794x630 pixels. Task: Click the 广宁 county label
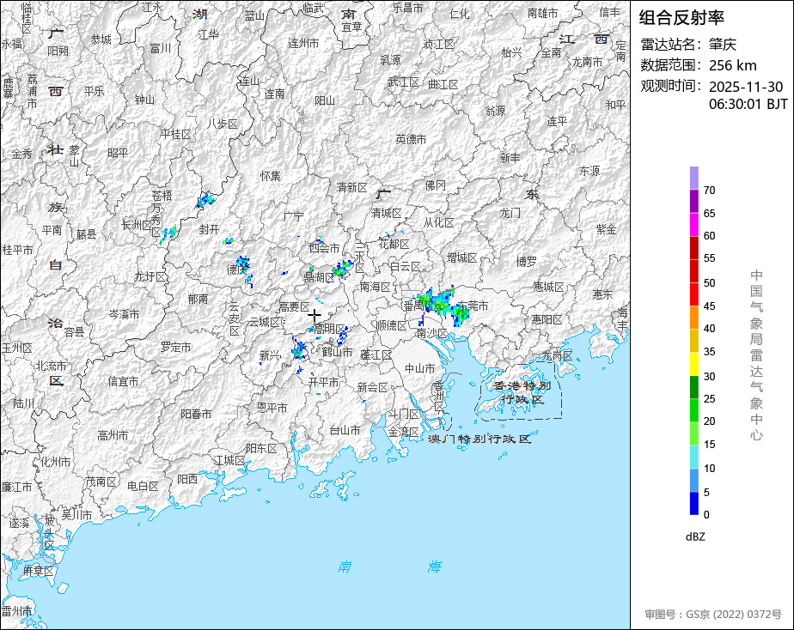coord(293,217)
